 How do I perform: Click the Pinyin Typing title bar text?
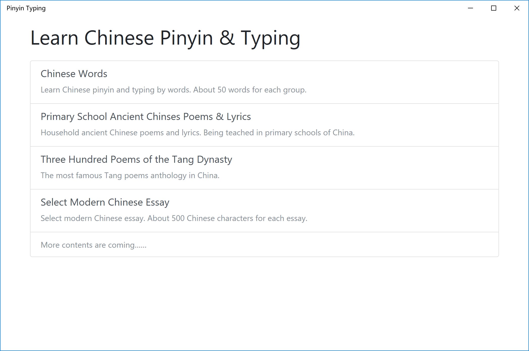point(26,8)
